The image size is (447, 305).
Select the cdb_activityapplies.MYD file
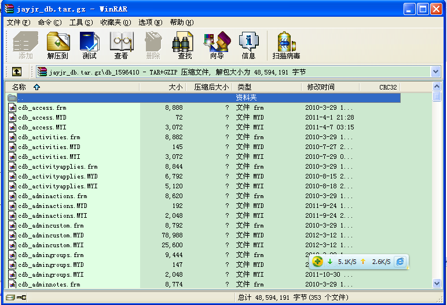(58, 176)
